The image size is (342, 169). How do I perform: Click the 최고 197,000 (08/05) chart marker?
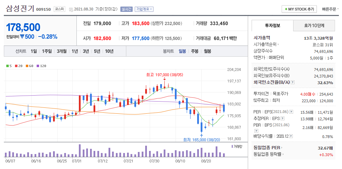165,75
